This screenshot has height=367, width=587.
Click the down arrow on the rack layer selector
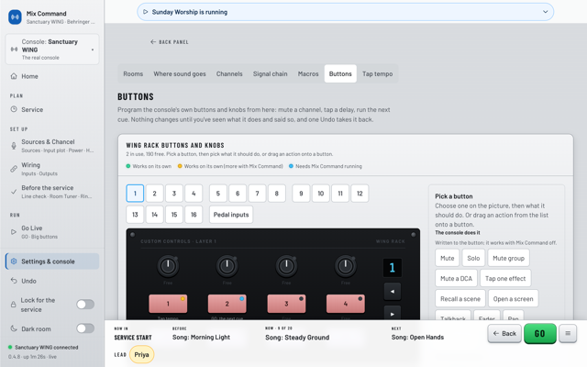pos(393,314)
